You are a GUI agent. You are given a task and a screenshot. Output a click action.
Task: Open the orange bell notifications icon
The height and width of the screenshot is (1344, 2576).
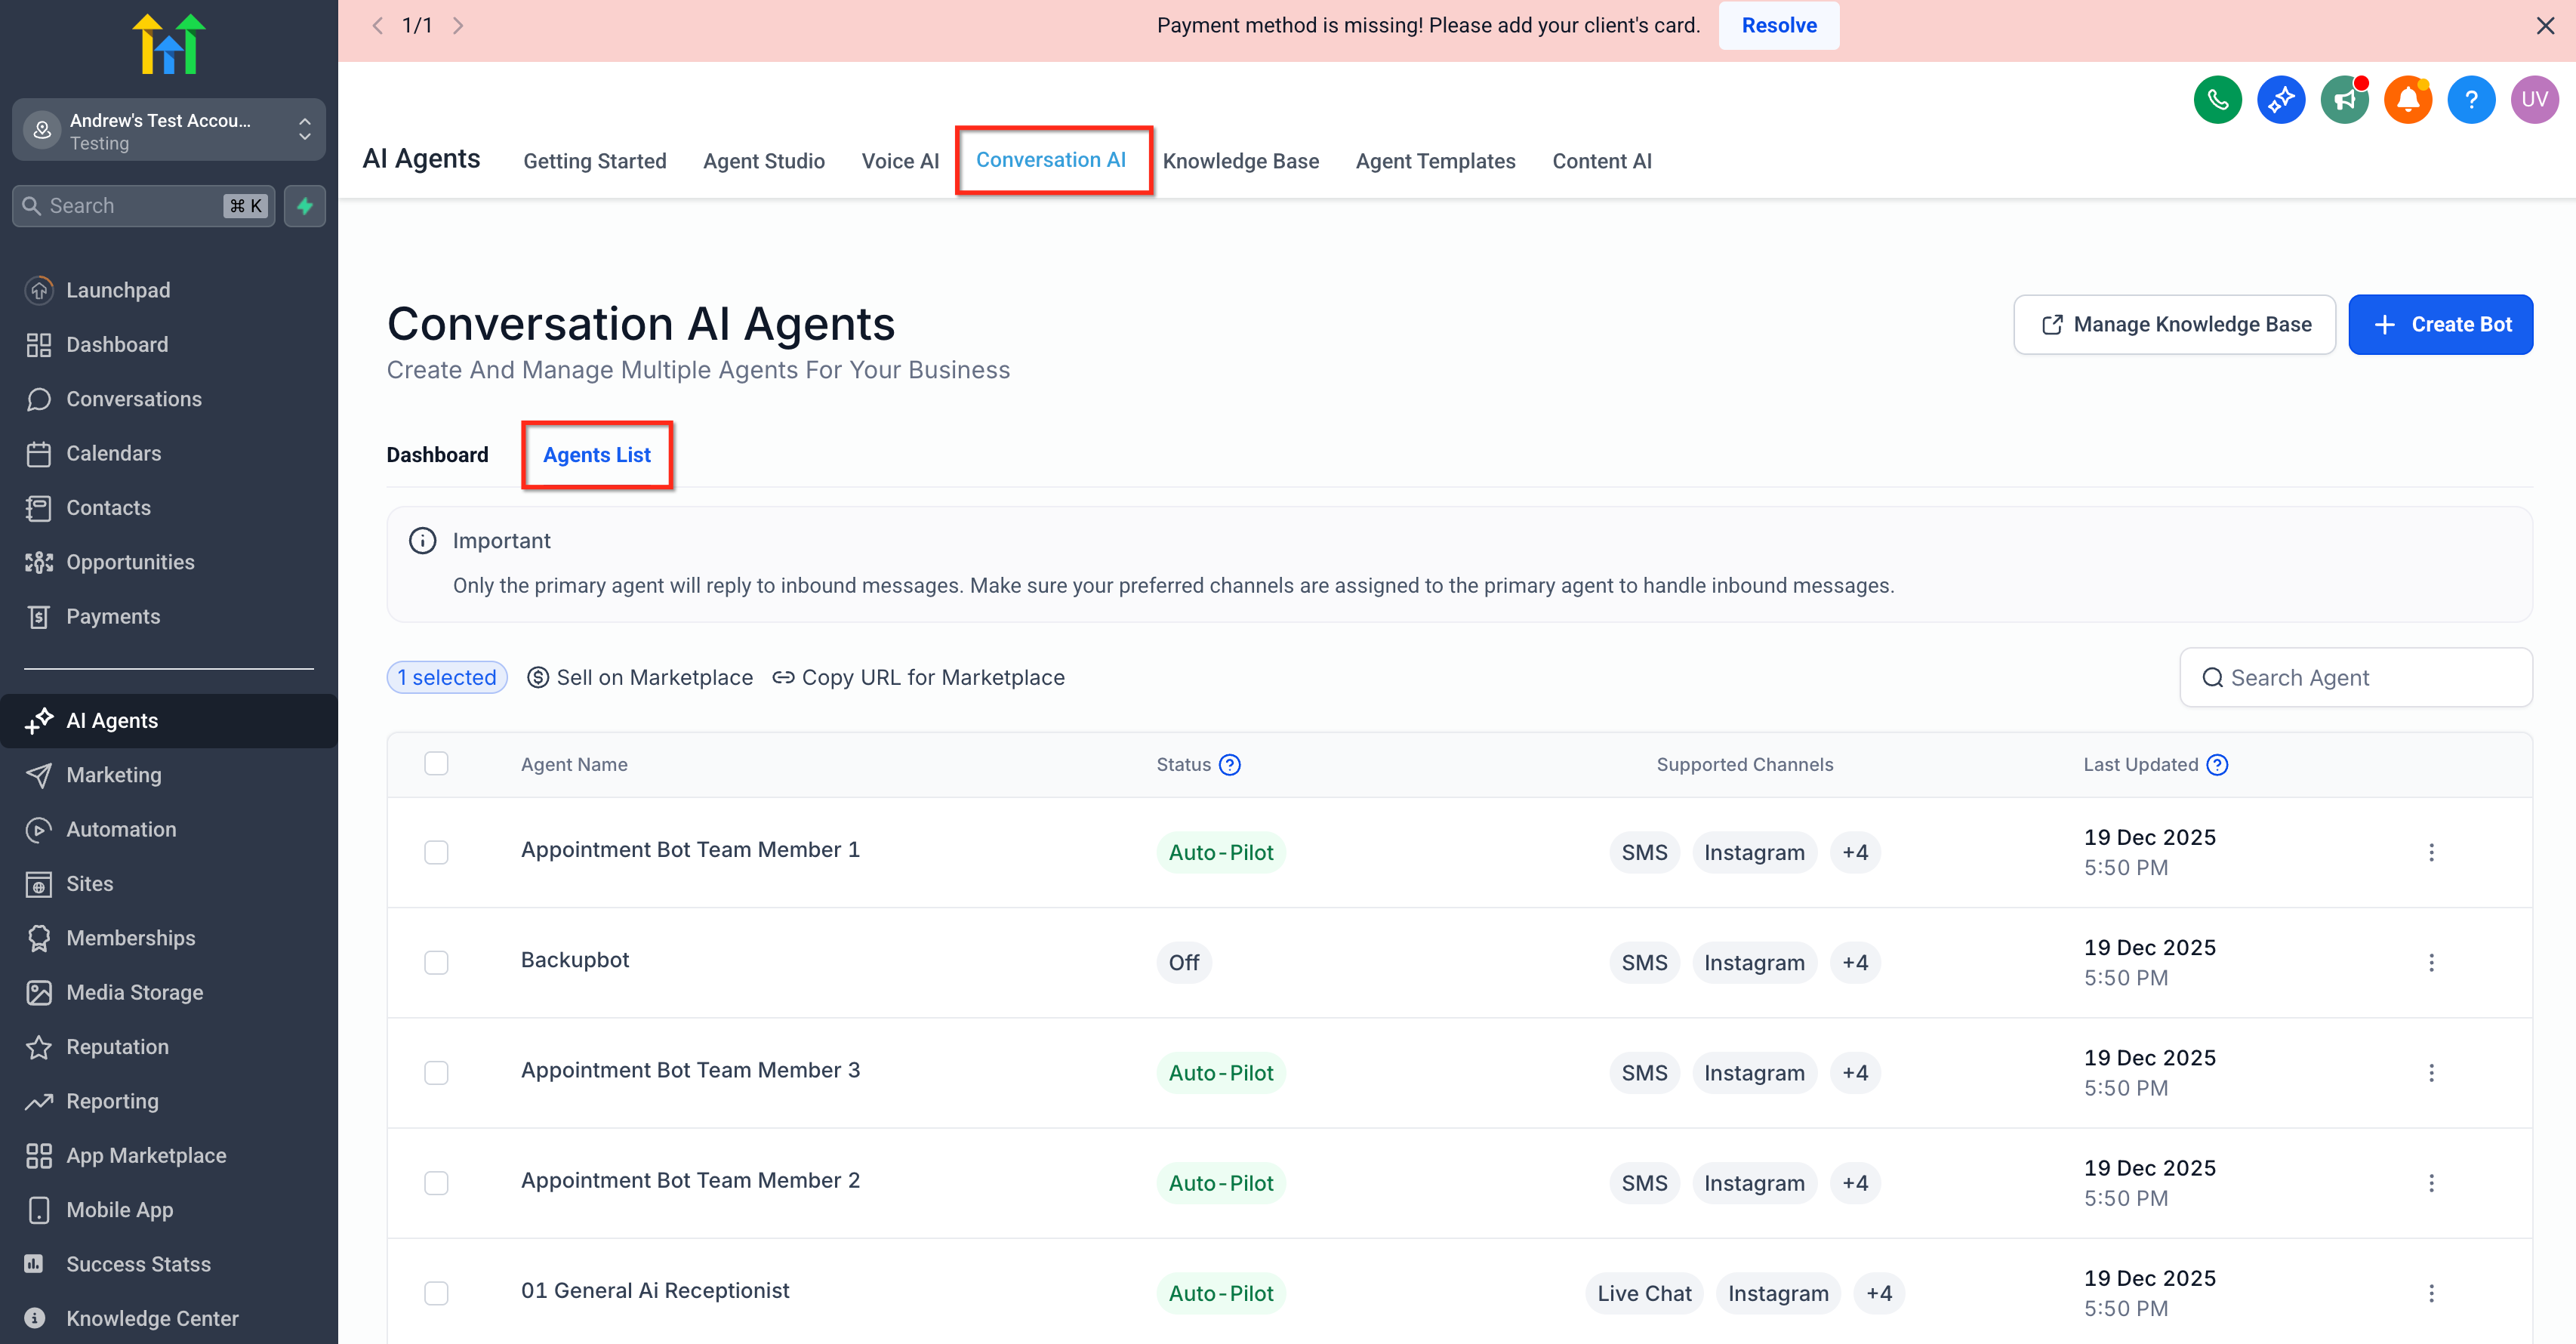click(x=2407, y=99)
